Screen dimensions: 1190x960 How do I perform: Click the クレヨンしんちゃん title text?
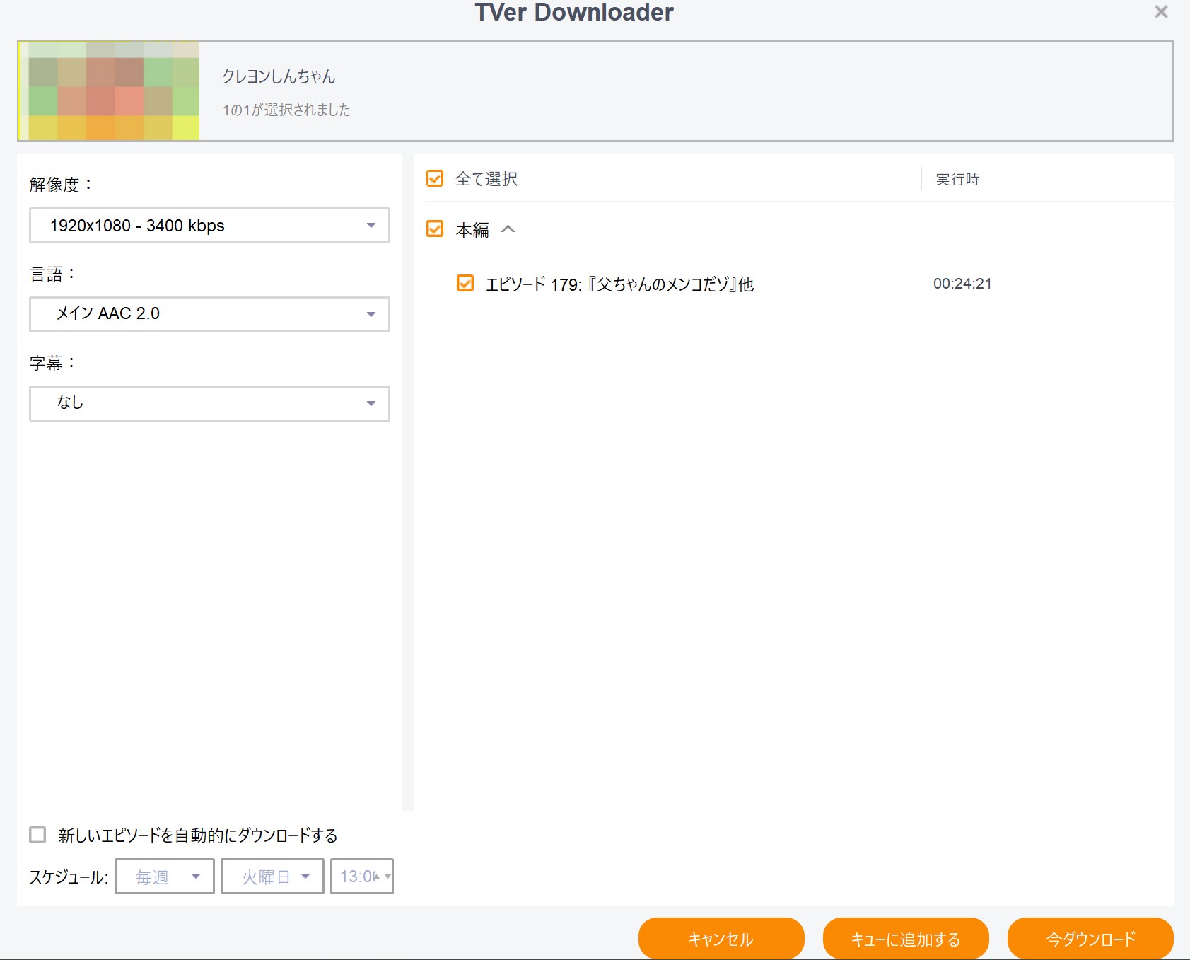(279, 76)
